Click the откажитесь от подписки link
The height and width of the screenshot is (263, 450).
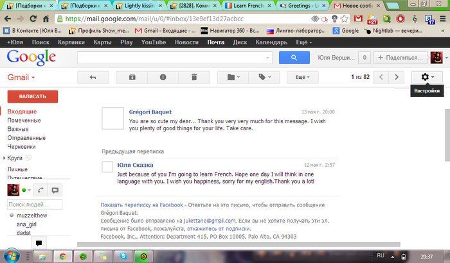(x=219, y=228)
